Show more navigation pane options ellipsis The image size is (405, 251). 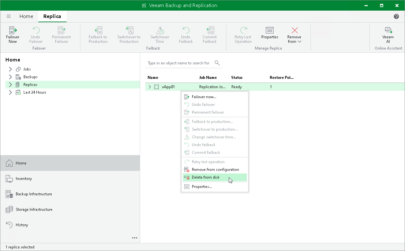135,238
